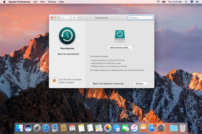Open iTunes from the Dock
202x134 pixels.
[134, 128]
